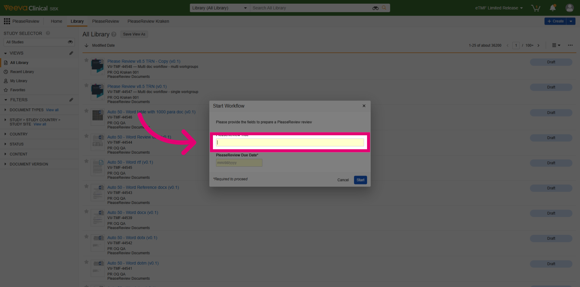The height and width of the screenshot is (287, 580).
Task: Expand Status filter
Action: (x=5, y=144)
